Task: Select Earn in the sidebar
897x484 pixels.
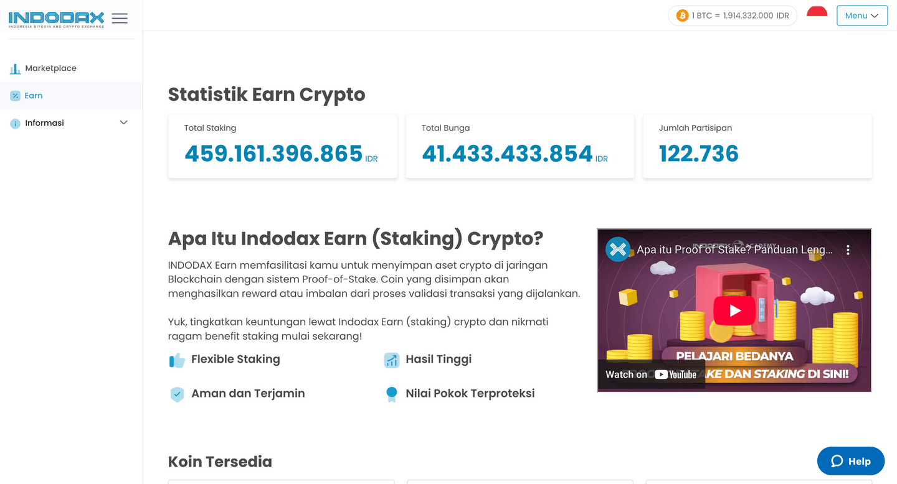Action: pyautogui.click(x=34, y=96)
